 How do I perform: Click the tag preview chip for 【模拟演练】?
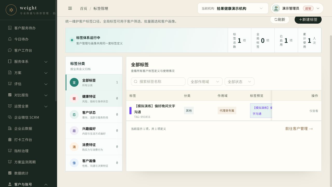(x=261, y=111)
